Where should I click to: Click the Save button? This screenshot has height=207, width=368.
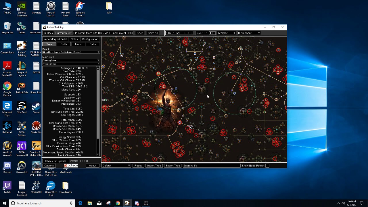pos(140,33)
